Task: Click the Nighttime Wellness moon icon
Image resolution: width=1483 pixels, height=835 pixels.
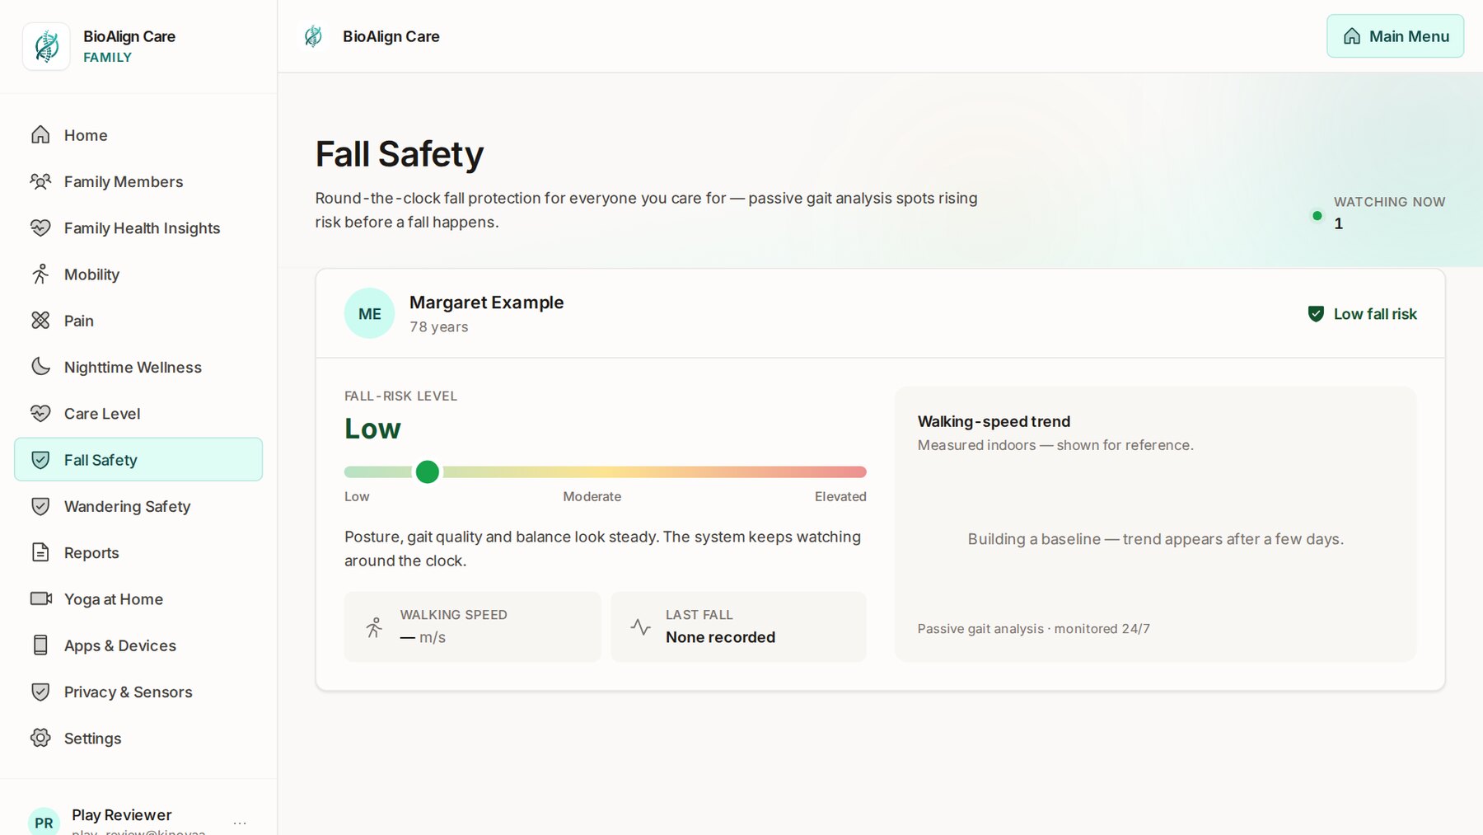Action: (40, 367)
